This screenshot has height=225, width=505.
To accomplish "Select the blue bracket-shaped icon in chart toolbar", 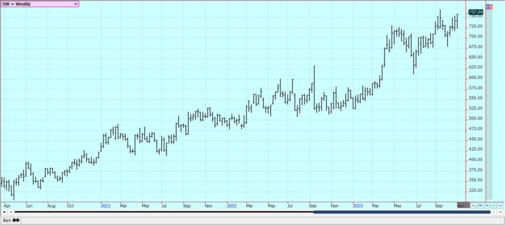I will point(480,205).
